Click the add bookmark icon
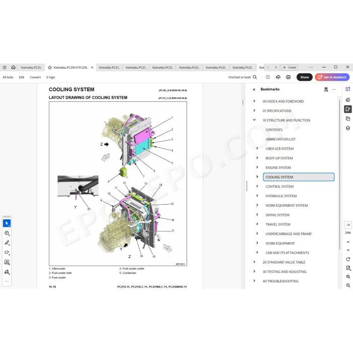The width and height of the screenshot is (353, 353). (x=326, y=89)
